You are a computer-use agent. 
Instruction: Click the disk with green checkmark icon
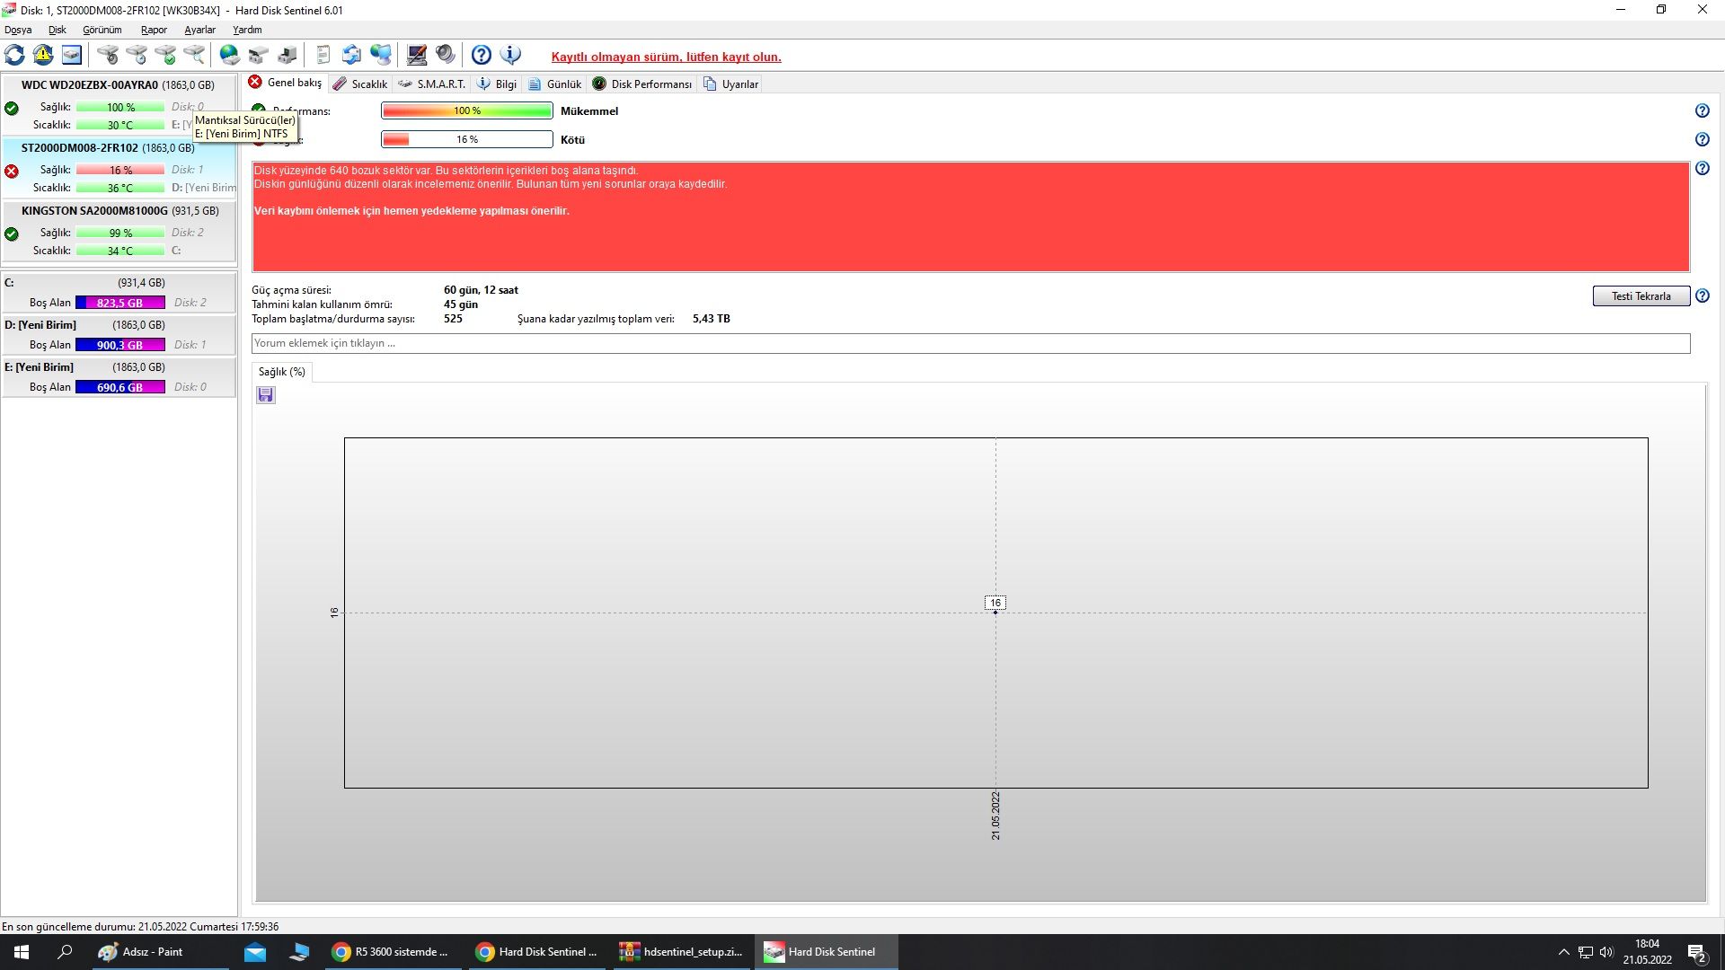[165, 55]
